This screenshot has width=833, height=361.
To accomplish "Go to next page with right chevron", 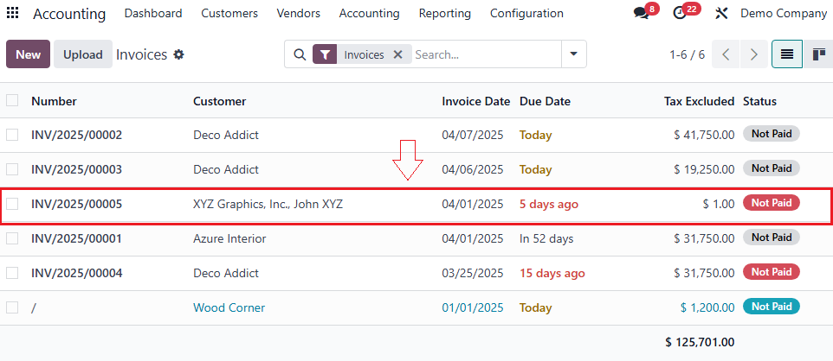I will 754,54.
